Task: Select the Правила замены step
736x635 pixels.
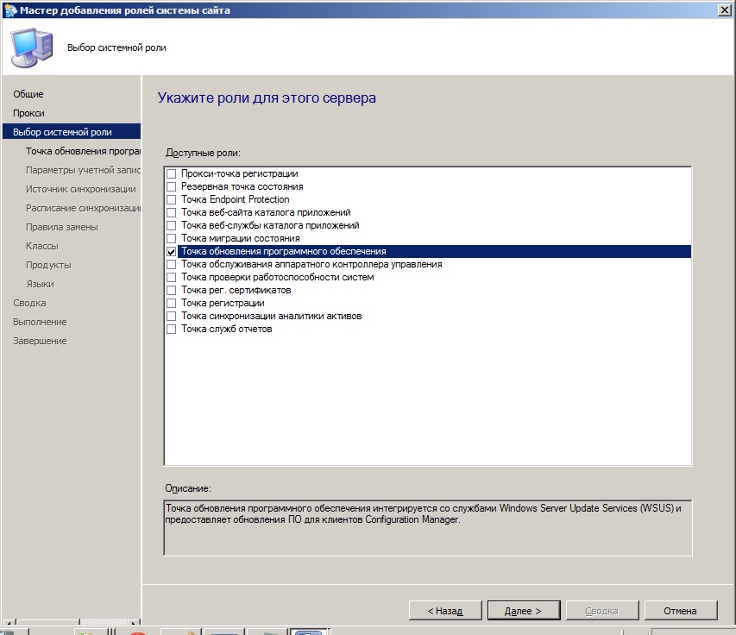Action: 62,227
